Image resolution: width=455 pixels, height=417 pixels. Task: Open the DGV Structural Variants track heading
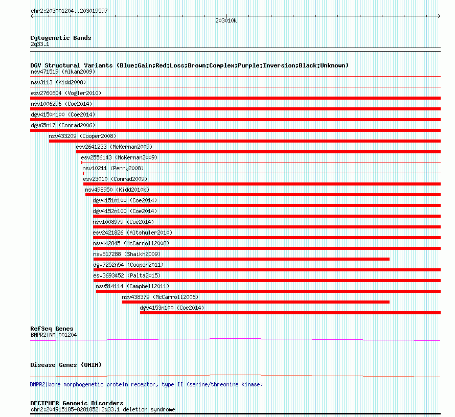pos(189,65)
